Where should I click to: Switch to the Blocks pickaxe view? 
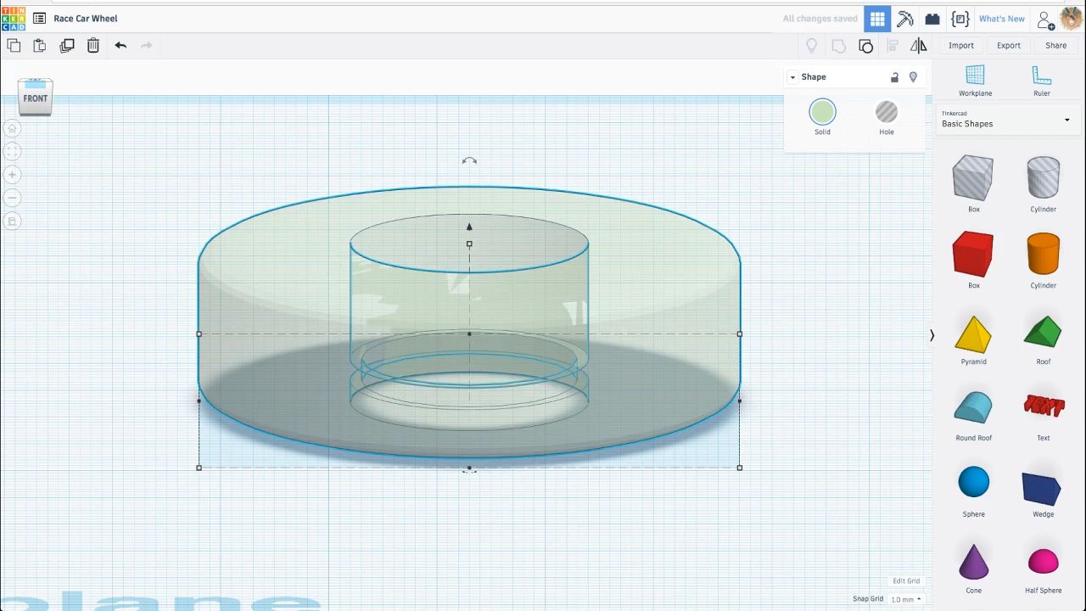[x=905, y=19]
